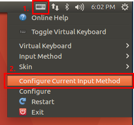Click the 6:02 PM clock
The image size is (134, 125).
pyautogui.click(x=103, y=7)
